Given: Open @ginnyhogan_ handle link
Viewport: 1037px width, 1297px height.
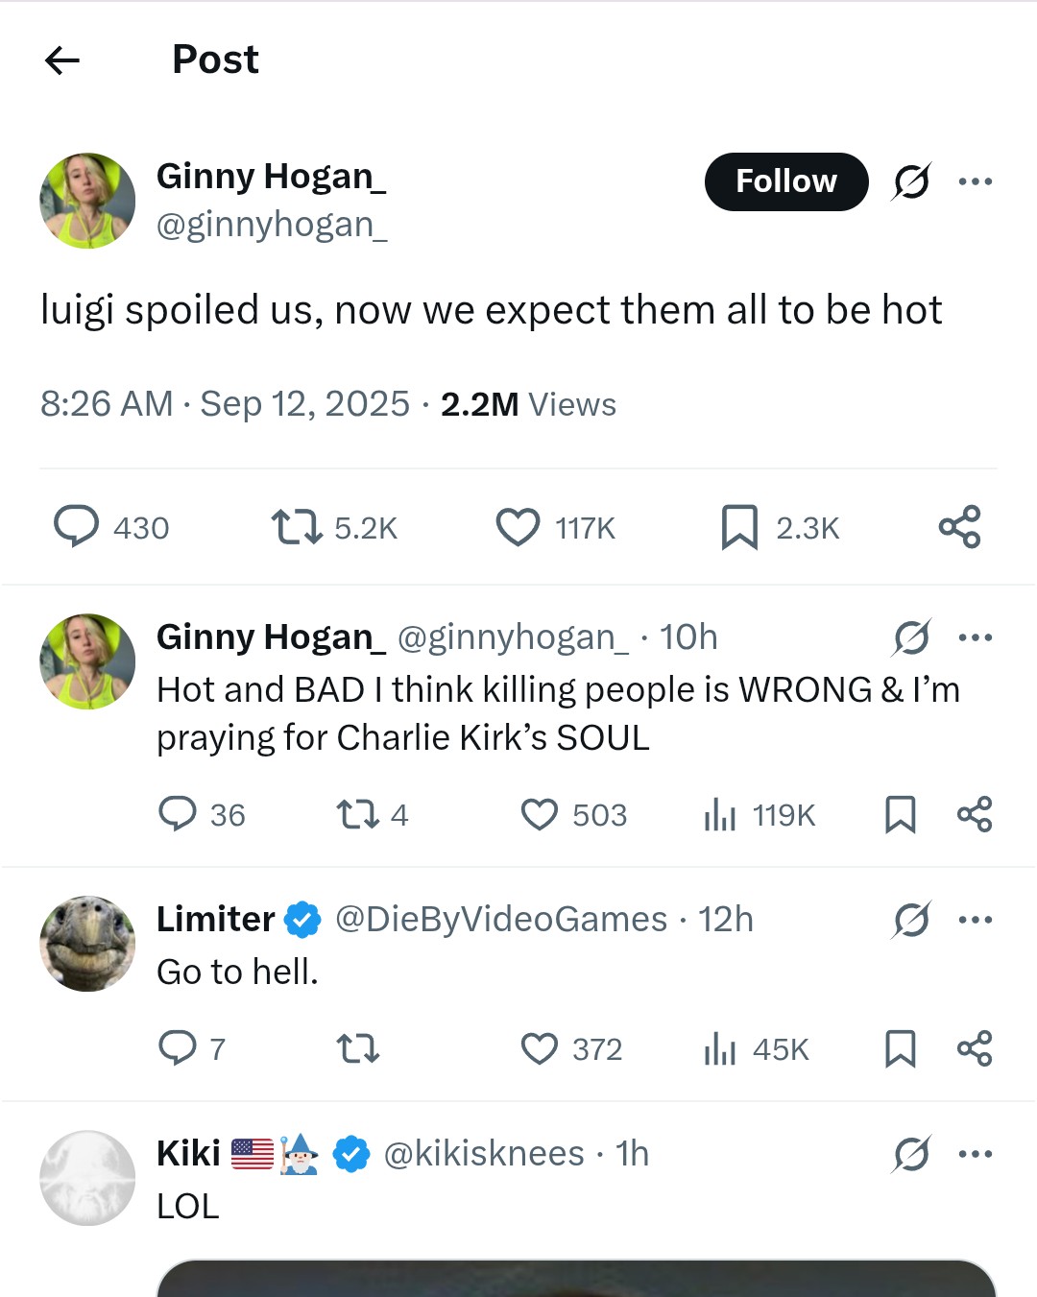Looking at the screenshot, I should tap(272, 225).
